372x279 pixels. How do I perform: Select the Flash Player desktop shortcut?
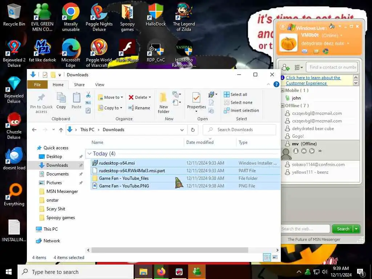[x=128, y=51]
